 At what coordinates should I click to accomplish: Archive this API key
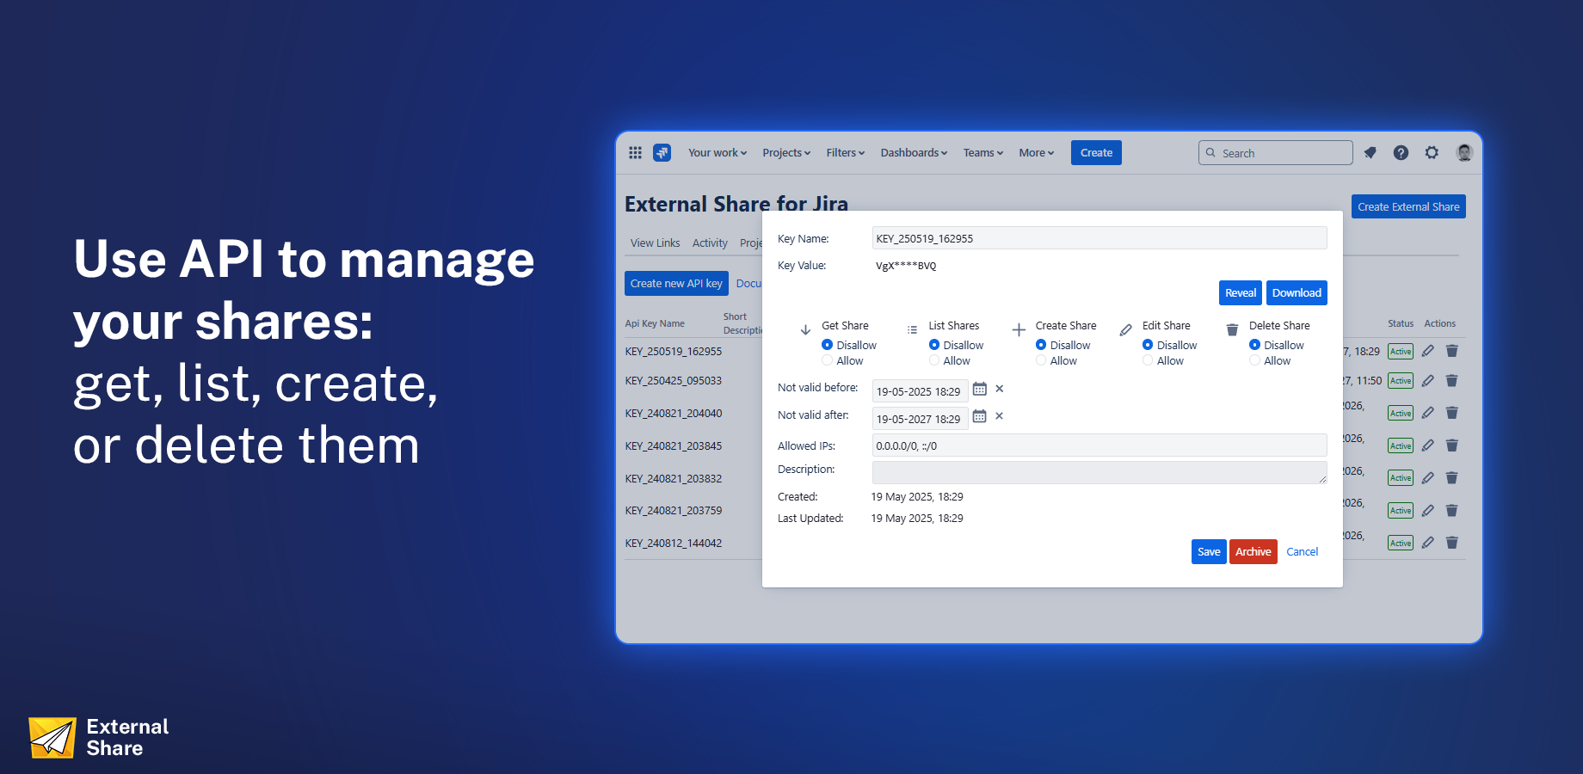(1253, 552)
